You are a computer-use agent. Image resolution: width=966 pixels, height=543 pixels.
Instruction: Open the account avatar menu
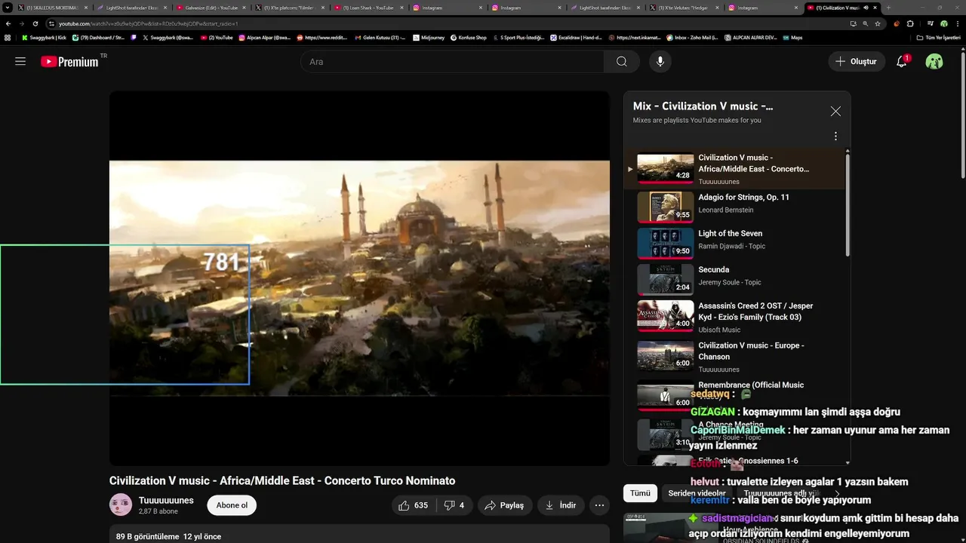[x=934, y=62]
